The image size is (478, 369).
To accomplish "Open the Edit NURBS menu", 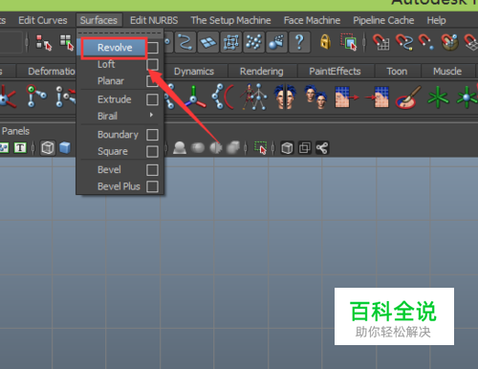I will [x=154, y=20].
